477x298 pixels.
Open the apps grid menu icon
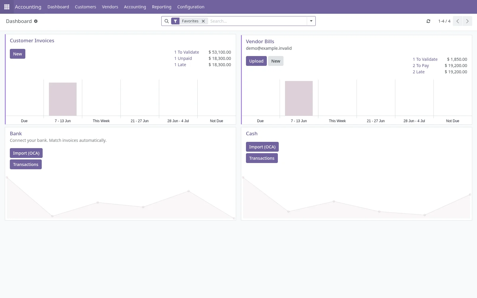pos(7,7)
